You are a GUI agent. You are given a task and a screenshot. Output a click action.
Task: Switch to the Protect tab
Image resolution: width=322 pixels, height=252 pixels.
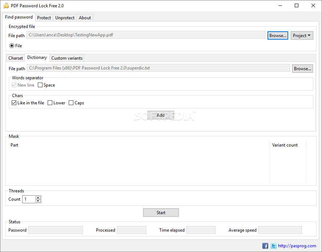point(44,18)
